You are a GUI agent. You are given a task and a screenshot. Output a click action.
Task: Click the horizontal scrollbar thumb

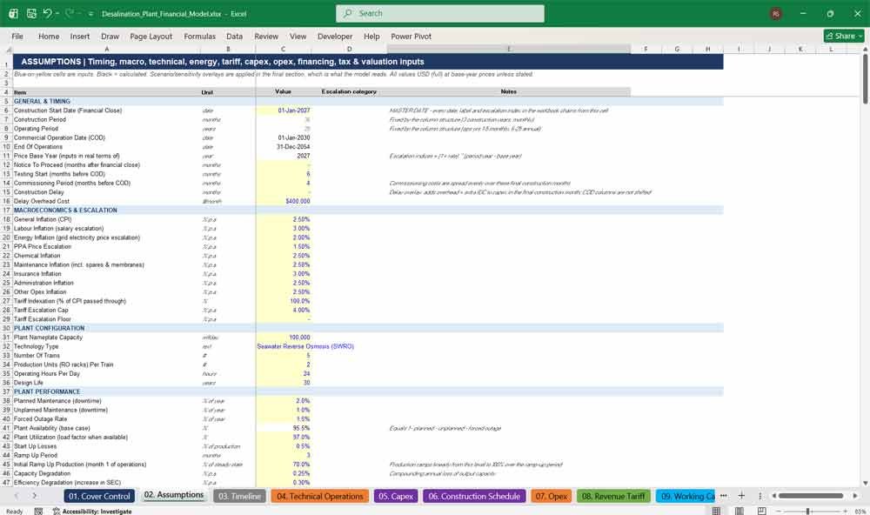coord(811,496)
